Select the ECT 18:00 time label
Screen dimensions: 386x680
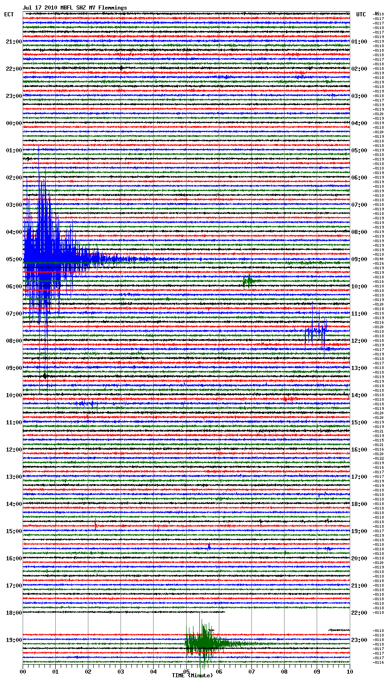(x=14, y=613)
